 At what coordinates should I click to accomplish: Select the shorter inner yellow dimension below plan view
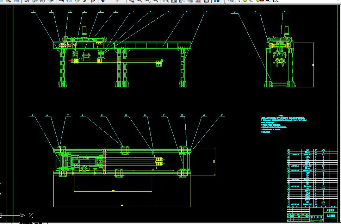click(113, 191)
